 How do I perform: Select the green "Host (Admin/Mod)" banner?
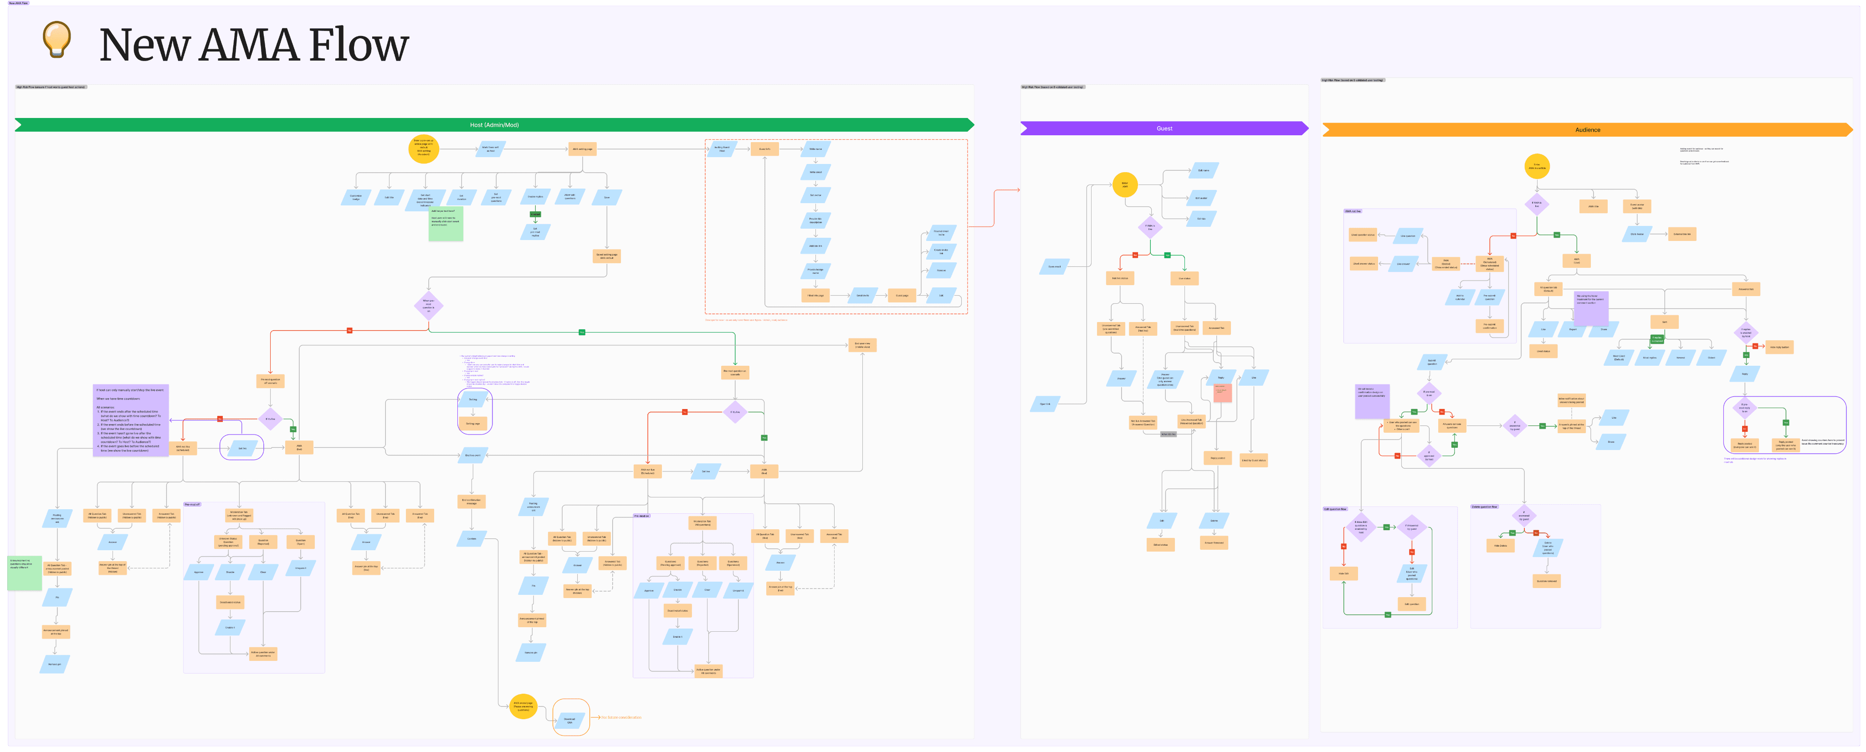(494, 125)
